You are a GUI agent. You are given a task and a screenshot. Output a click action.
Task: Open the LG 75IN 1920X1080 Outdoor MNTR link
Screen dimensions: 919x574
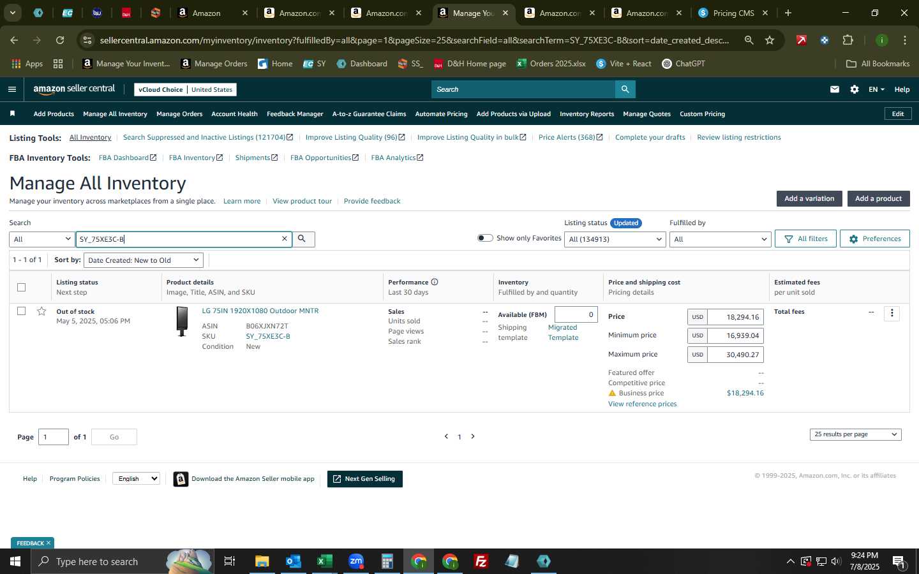click(260, 311)
